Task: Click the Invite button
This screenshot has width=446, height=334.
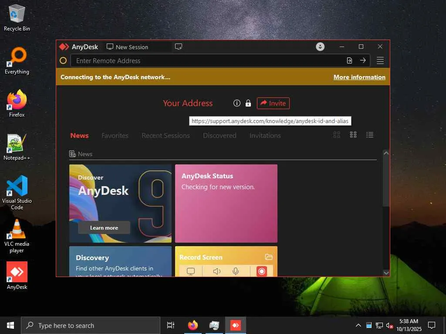Action: (x=273, y=103)
